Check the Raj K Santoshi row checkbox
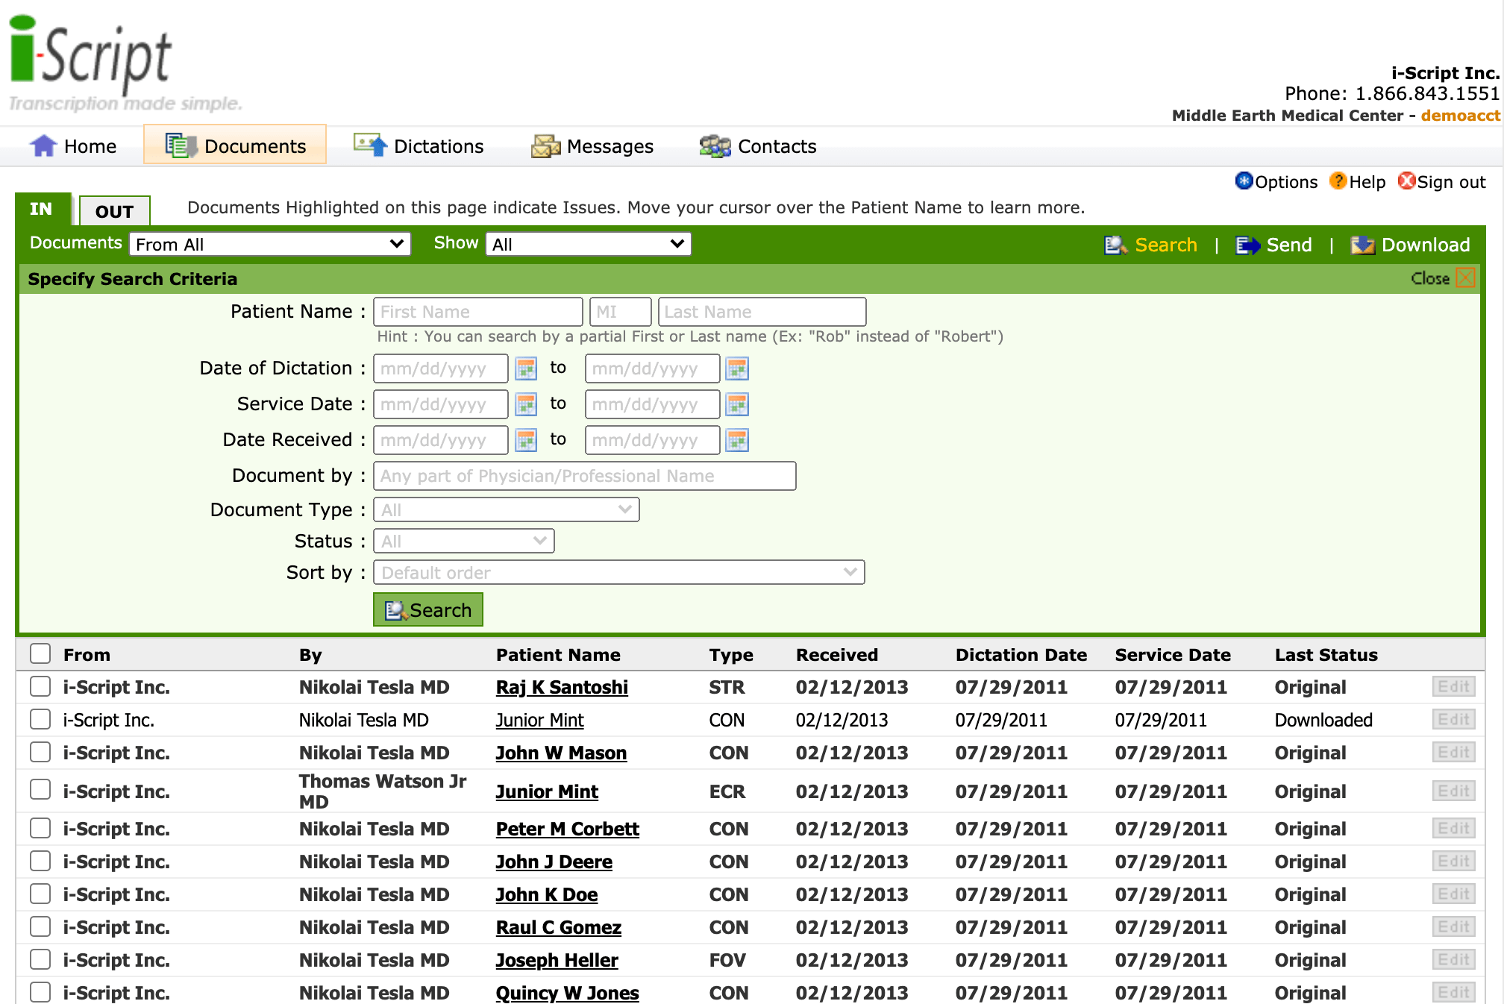 click(x=40, y=687)
